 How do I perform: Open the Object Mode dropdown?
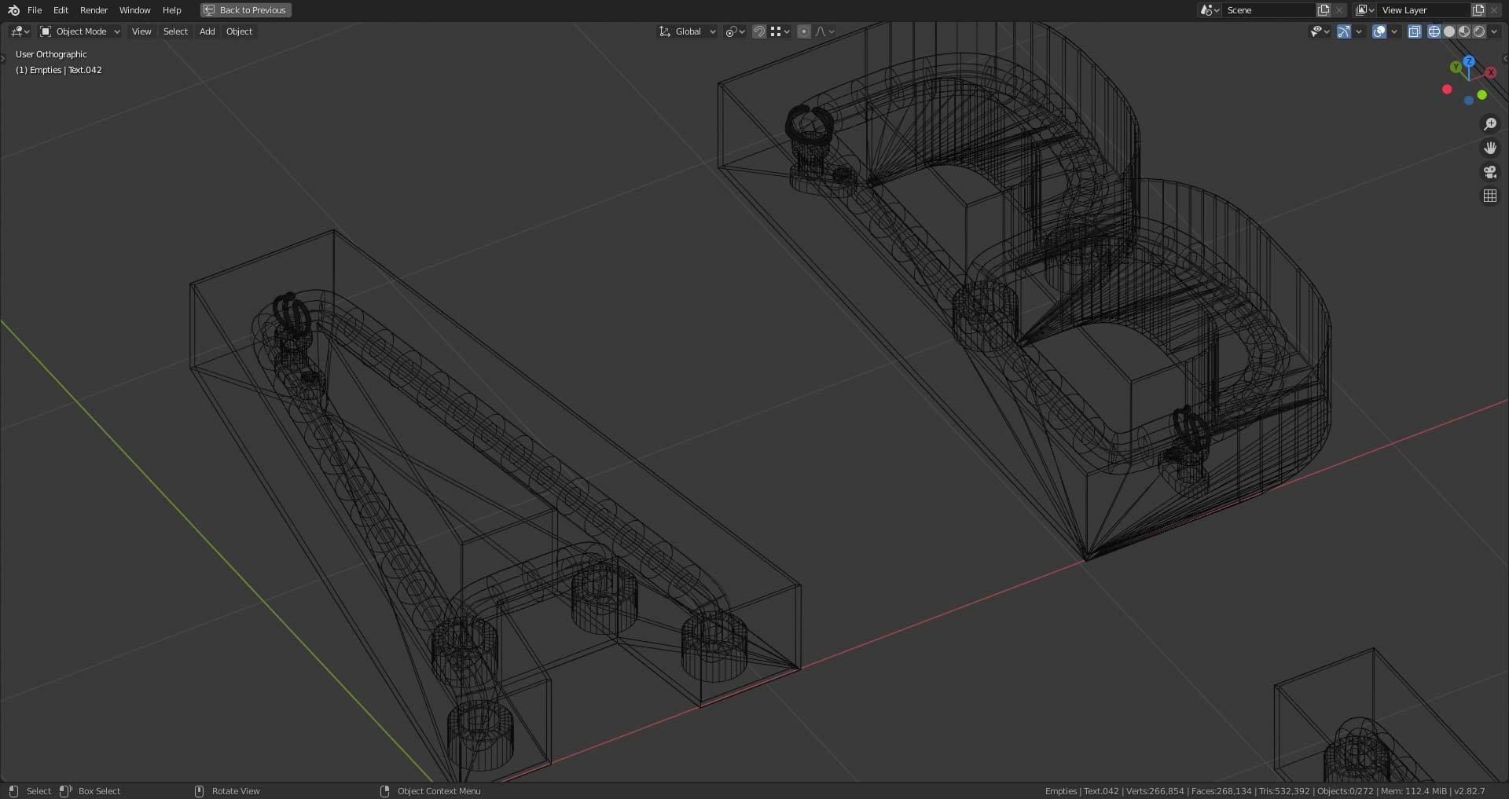tap(79, 31)
